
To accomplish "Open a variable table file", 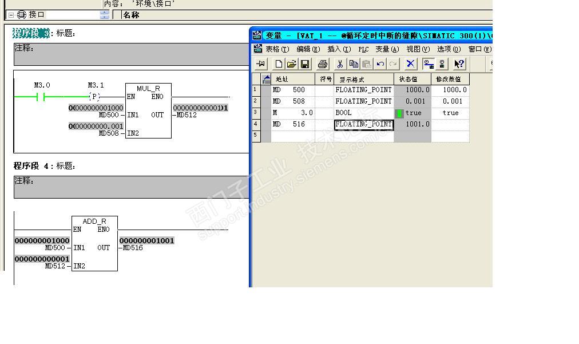I will [292, 64].
